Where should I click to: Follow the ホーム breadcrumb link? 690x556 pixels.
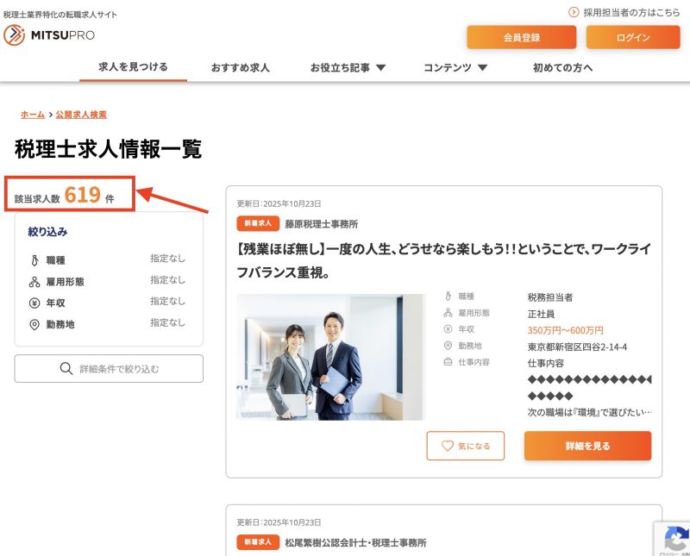[x=33, y=115]
